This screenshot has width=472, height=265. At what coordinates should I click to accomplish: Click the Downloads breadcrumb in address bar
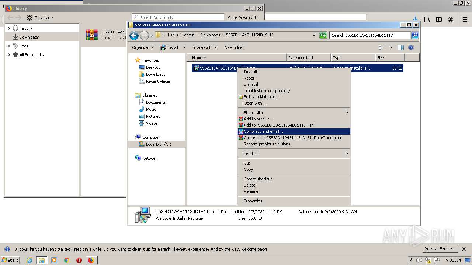210,35
